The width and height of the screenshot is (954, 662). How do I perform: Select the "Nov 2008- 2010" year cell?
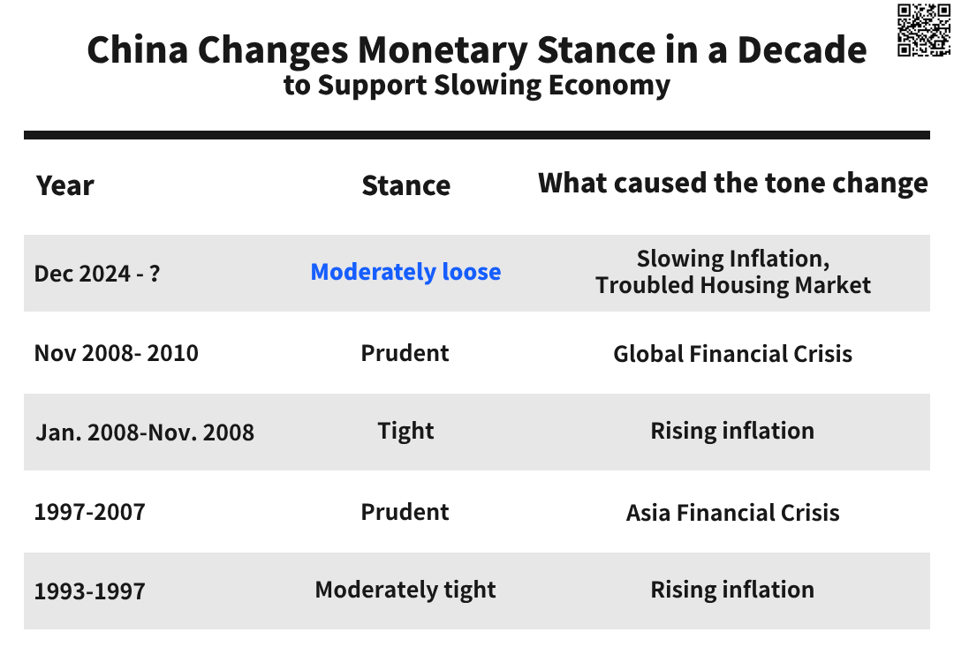[x=117, y=353]
